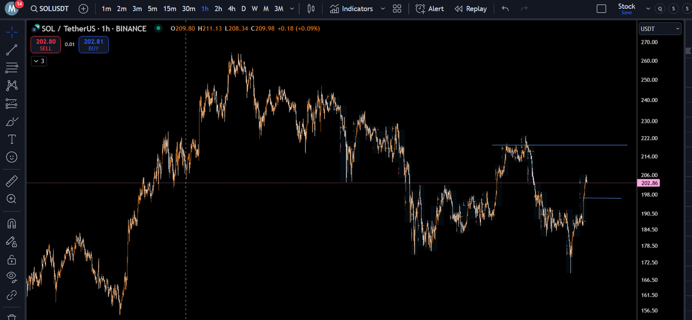This screenshot has height=320, width=692.
Task: Toggle stay in drawing mode
Action: click(x=12, y=241)
